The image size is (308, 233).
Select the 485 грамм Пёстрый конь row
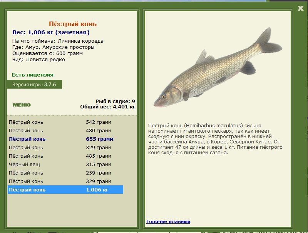click(65, 156)
